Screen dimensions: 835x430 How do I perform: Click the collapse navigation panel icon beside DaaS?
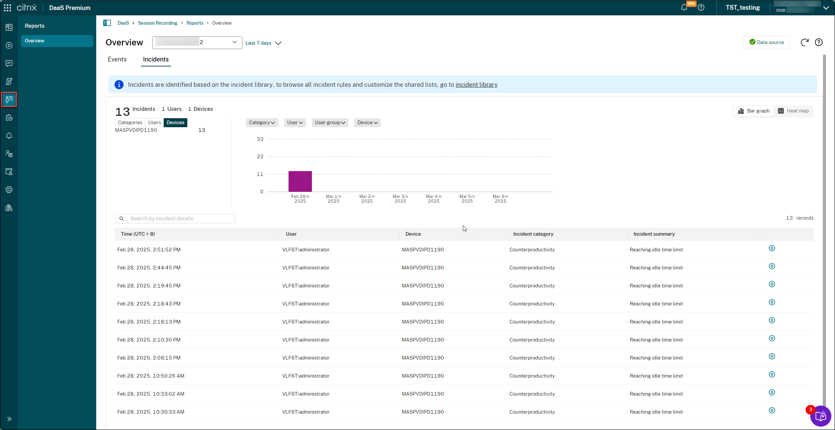[107, 23]
